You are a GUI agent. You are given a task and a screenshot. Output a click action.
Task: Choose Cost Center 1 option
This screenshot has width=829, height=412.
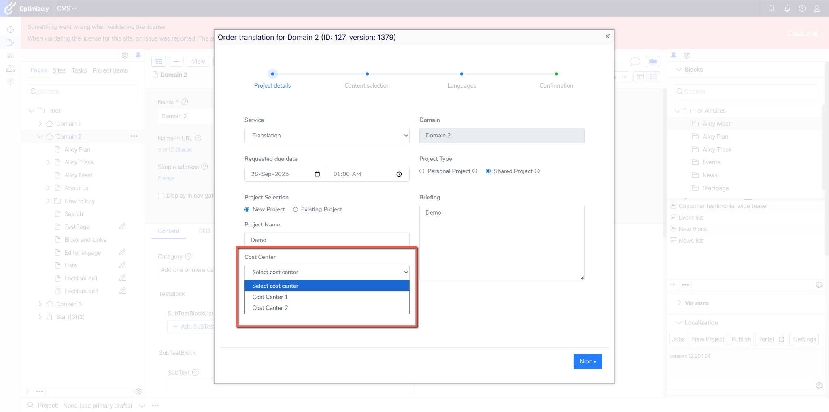pyautogui.click(x=327, y=297)
